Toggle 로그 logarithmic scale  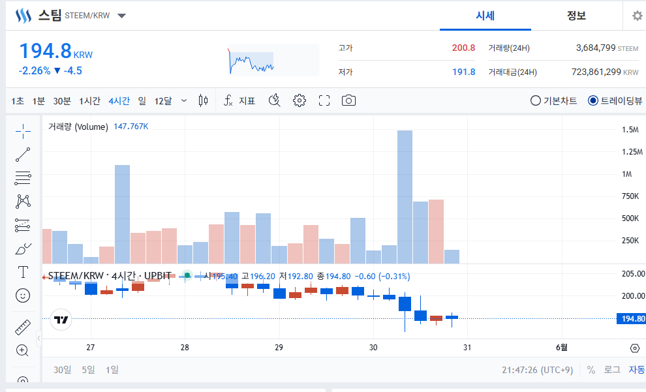point(612,370)
